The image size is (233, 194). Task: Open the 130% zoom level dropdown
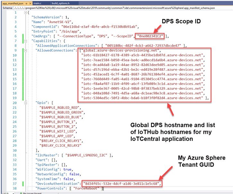[7, 192]
